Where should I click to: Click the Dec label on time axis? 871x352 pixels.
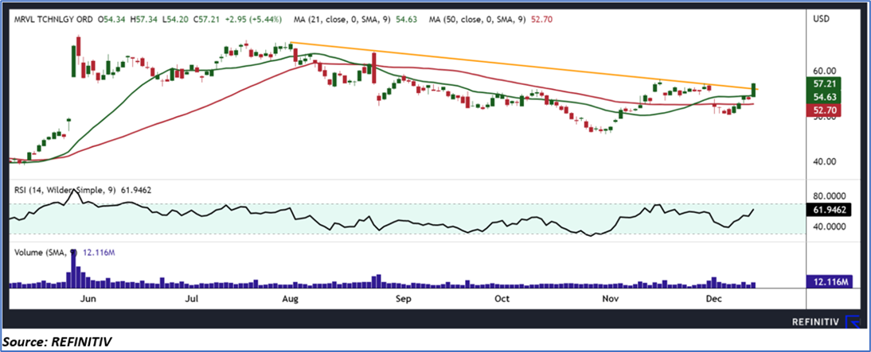713,300
